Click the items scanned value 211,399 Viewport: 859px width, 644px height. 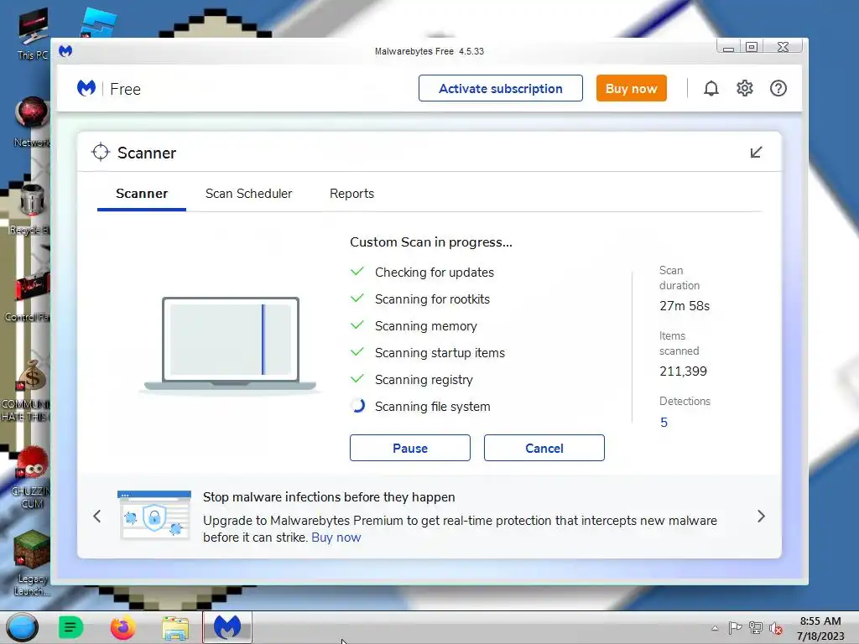click(x=683, y=371)
